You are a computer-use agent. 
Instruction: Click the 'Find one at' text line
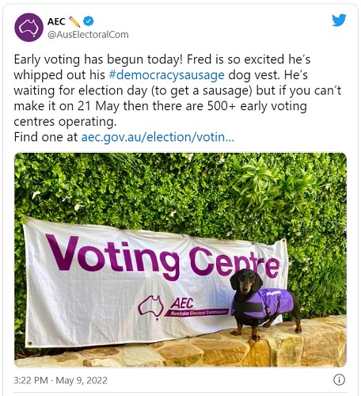coord(124,137)
